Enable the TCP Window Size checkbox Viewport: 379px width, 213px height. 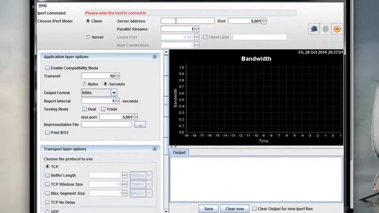coord(47,184)
